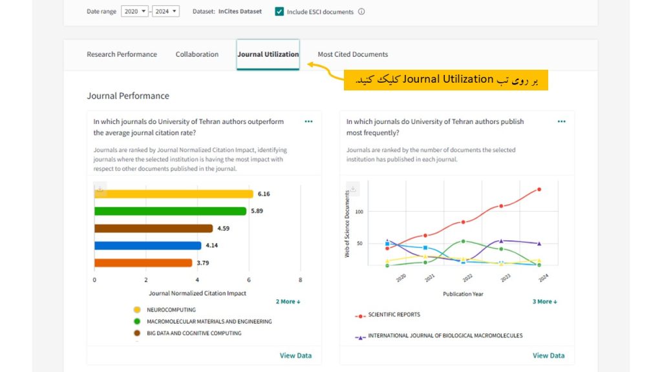Viewport: 662px width, 372px height.
Task: Open the 2020 start year dropdown
Action: (134, 12)
